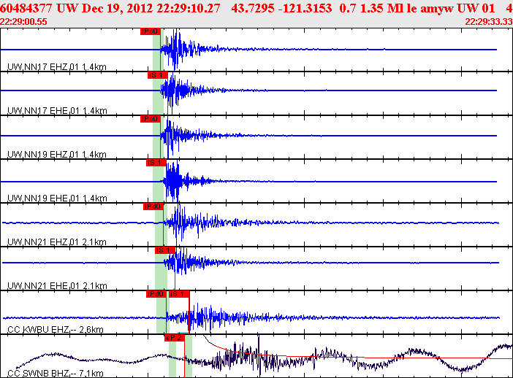This screenshot has height=378, width=513.
Task: Click the event date Dec 19, 2012 in header
Action: click(x=118, y=8)
